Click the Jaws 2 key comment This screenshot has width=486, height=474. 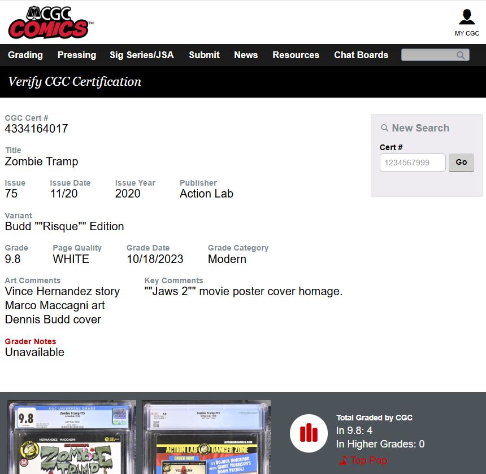click(x=244, y=292)
